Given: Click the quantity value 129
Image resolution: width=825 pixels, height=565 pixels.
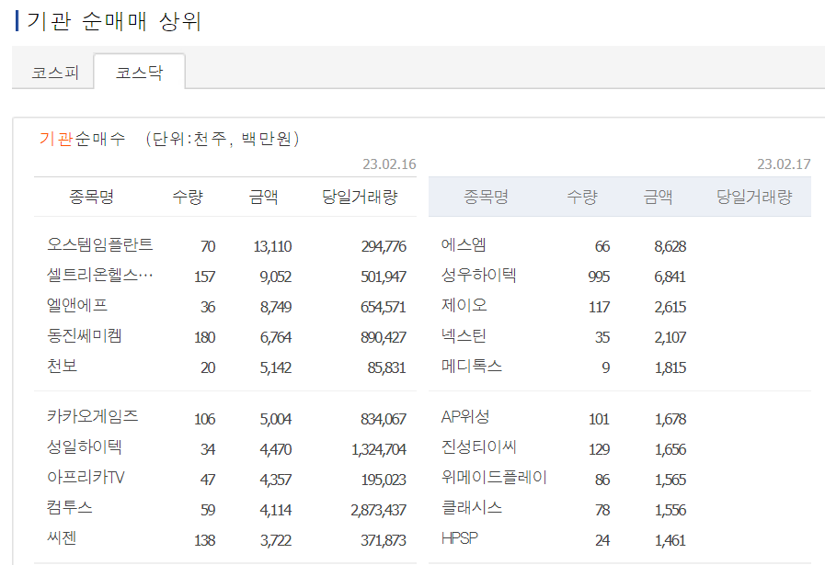Looking at the screenshot, I should coord(599,450).
